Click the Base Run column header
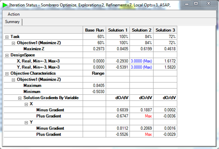The height and width of the screenshot is (149, 219). [94, 30]
